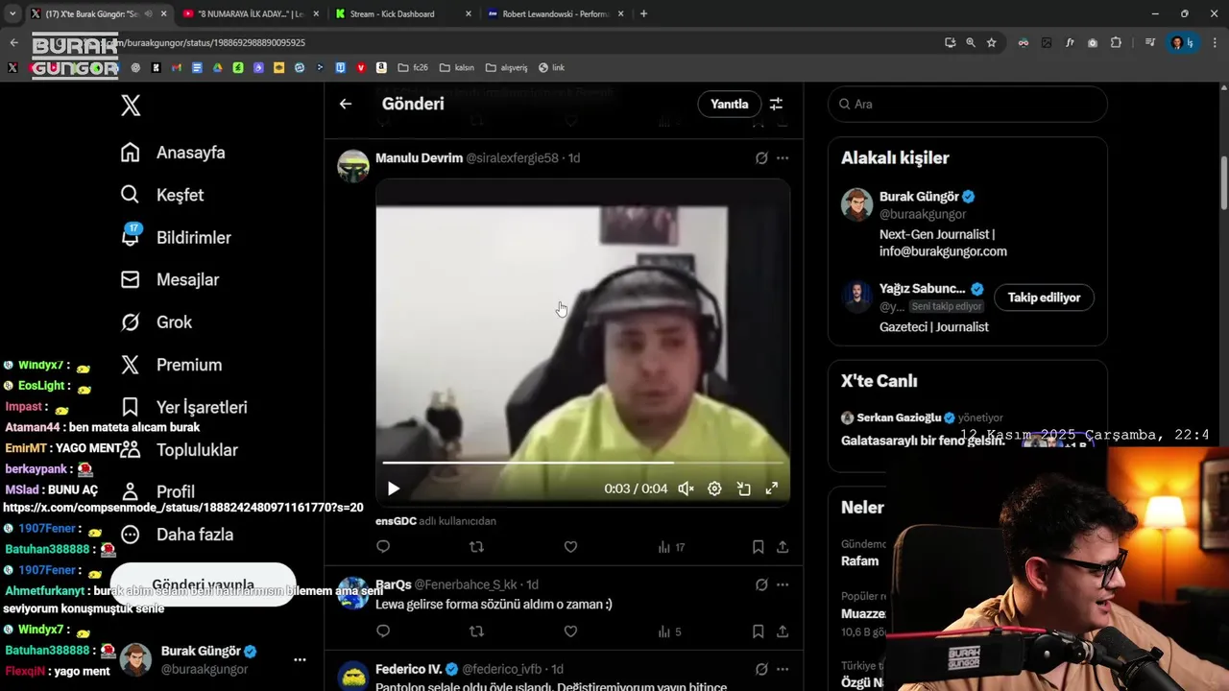
Task: Click Takip ediliyor for Yağız Sabuncuoğlu
Action: pyautogui.click(x=1044, y=298)
